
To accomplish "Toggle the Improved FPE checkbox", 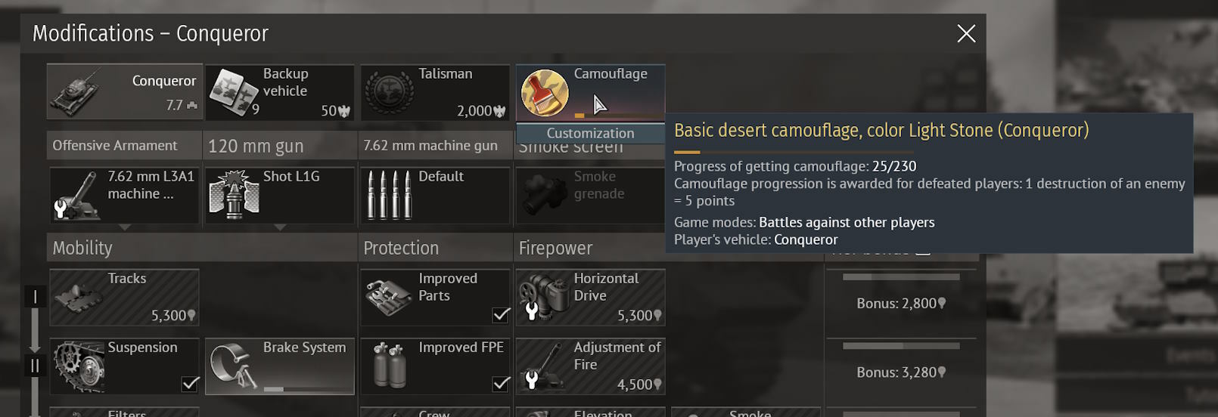I will point(501,384).
